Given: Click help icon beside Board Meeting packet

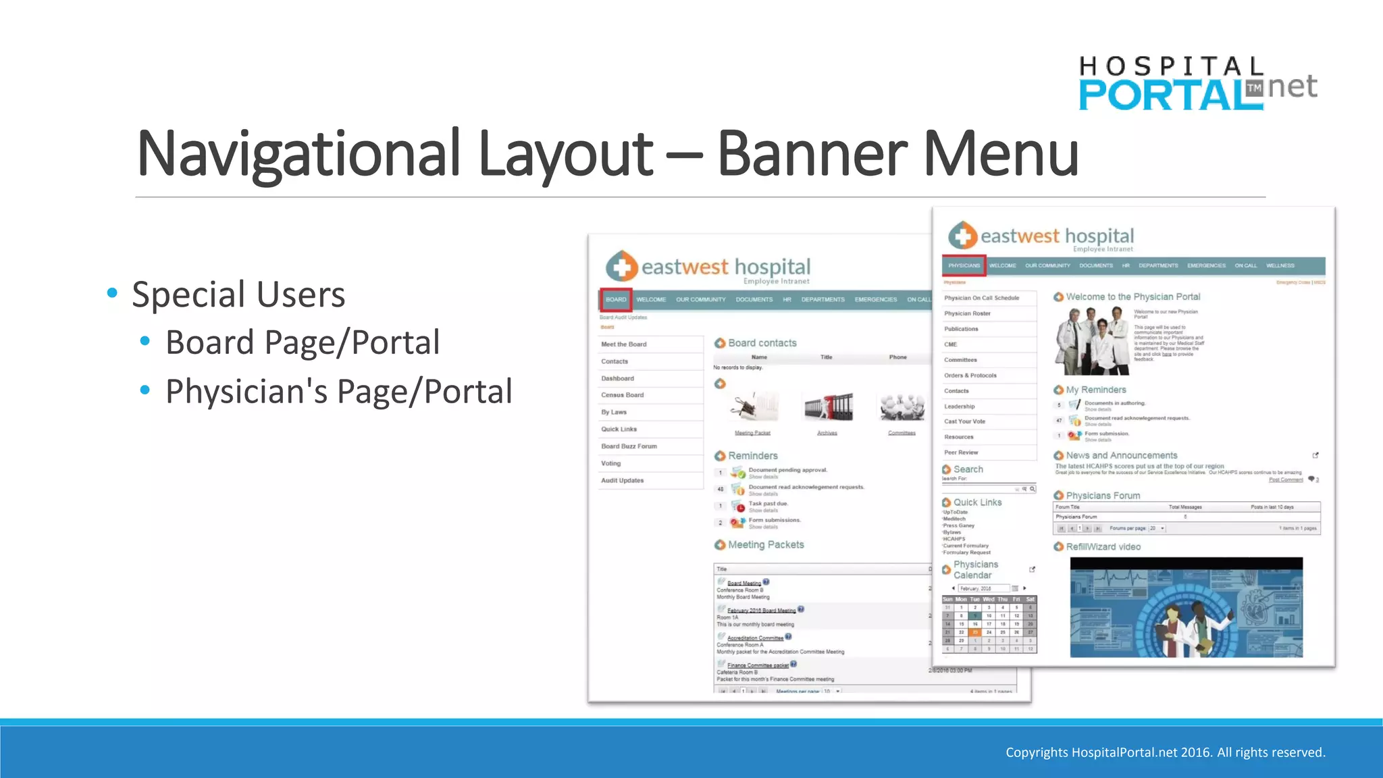Looking at the screenshot, I should click(766, 582).
